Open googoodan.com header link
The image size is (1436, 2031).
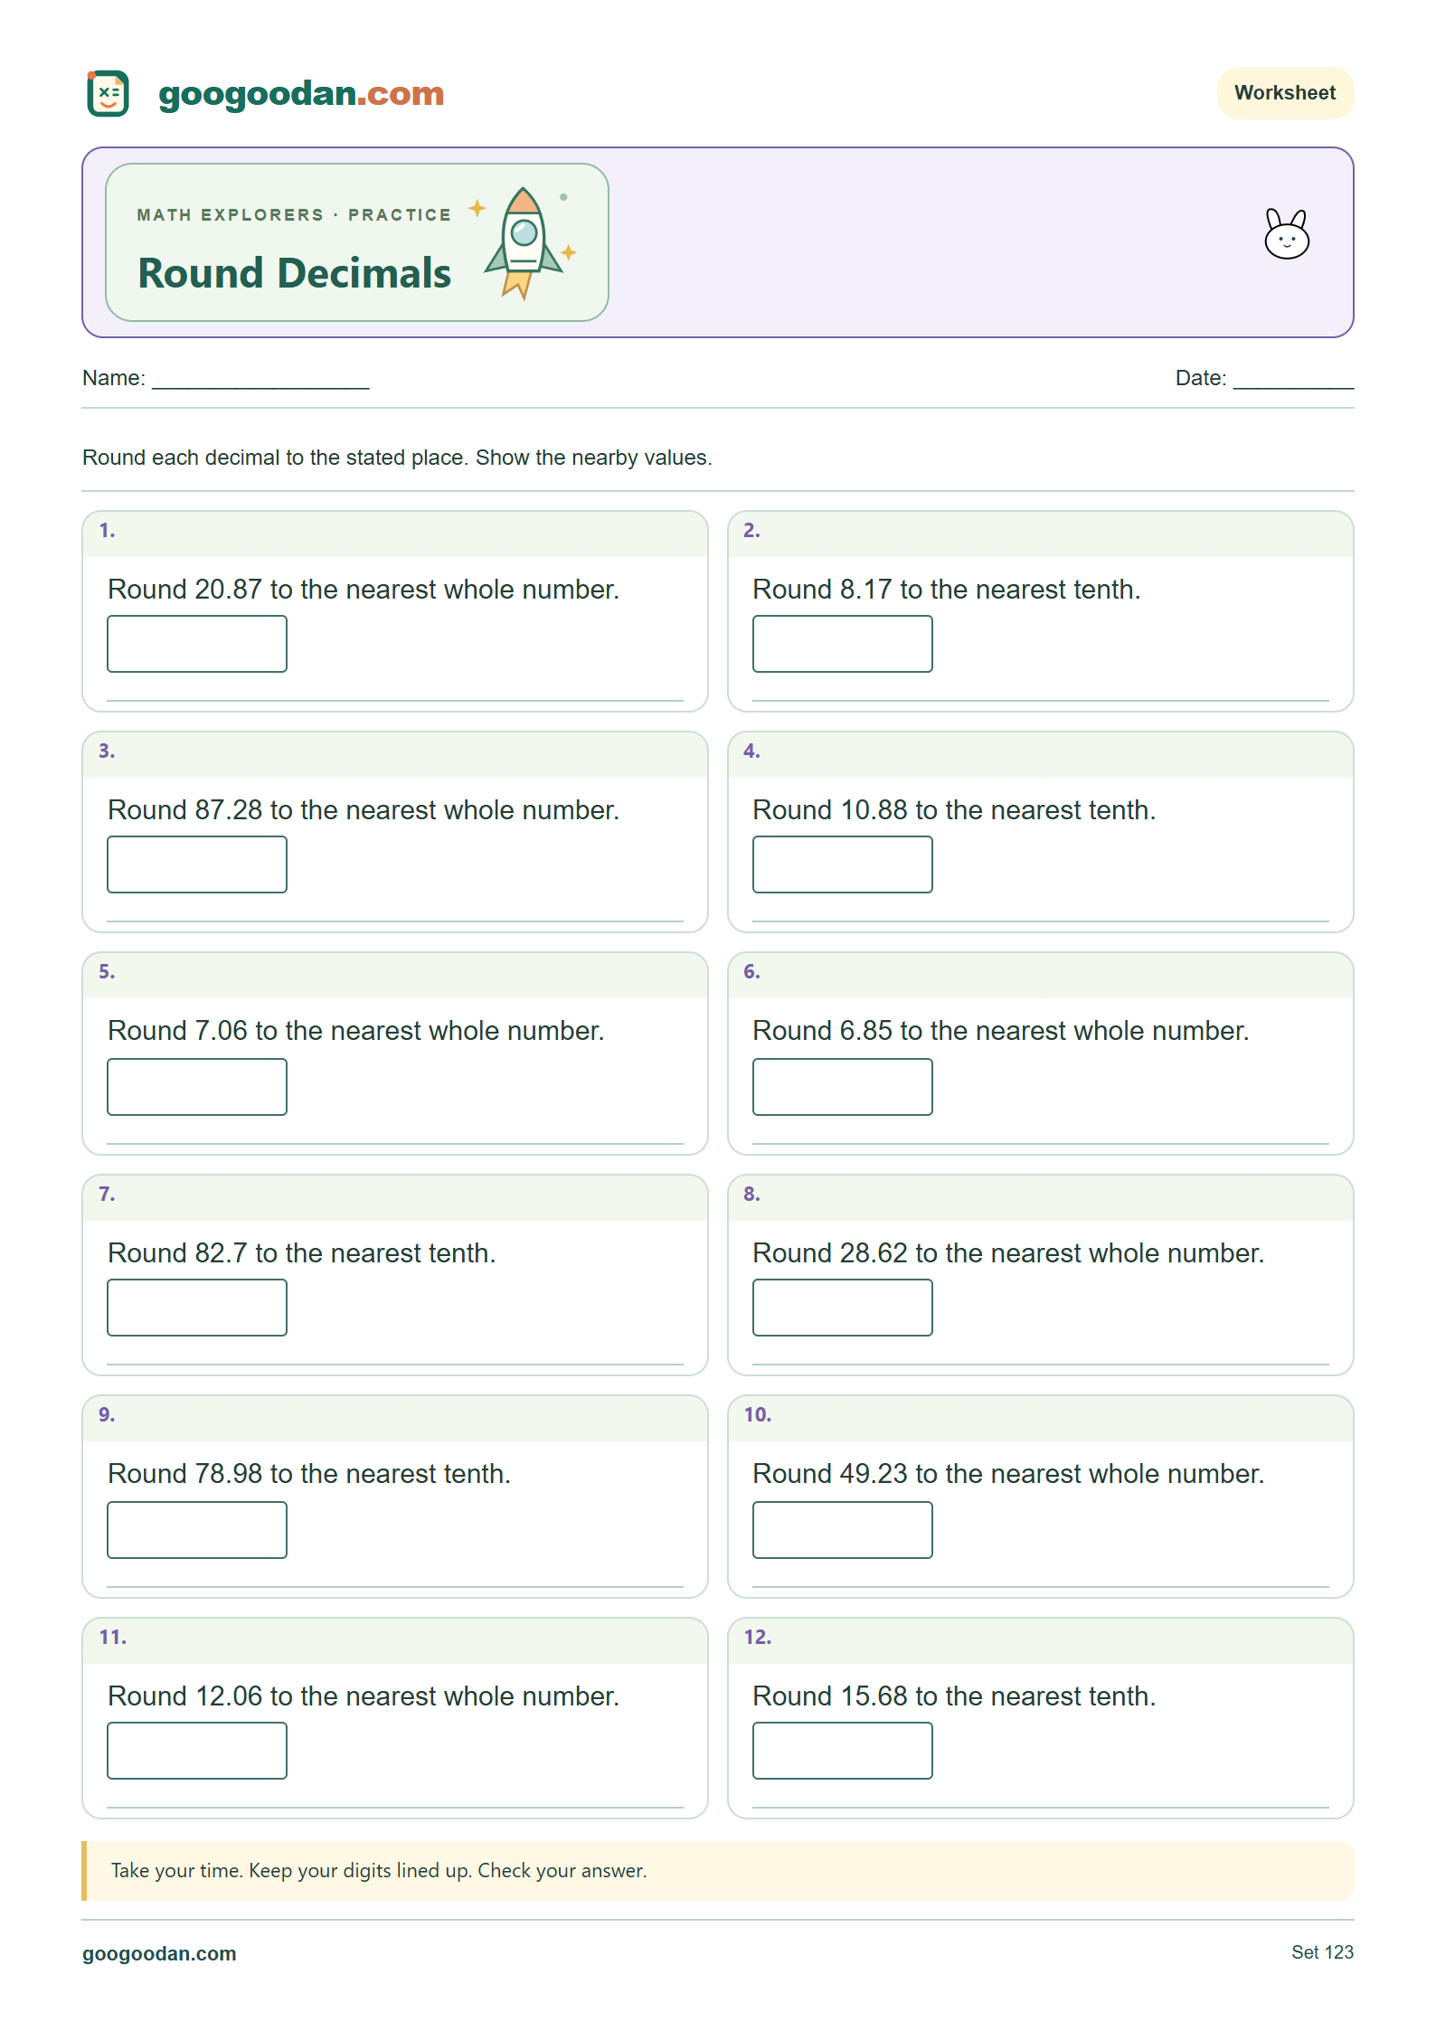coord(301,93)
